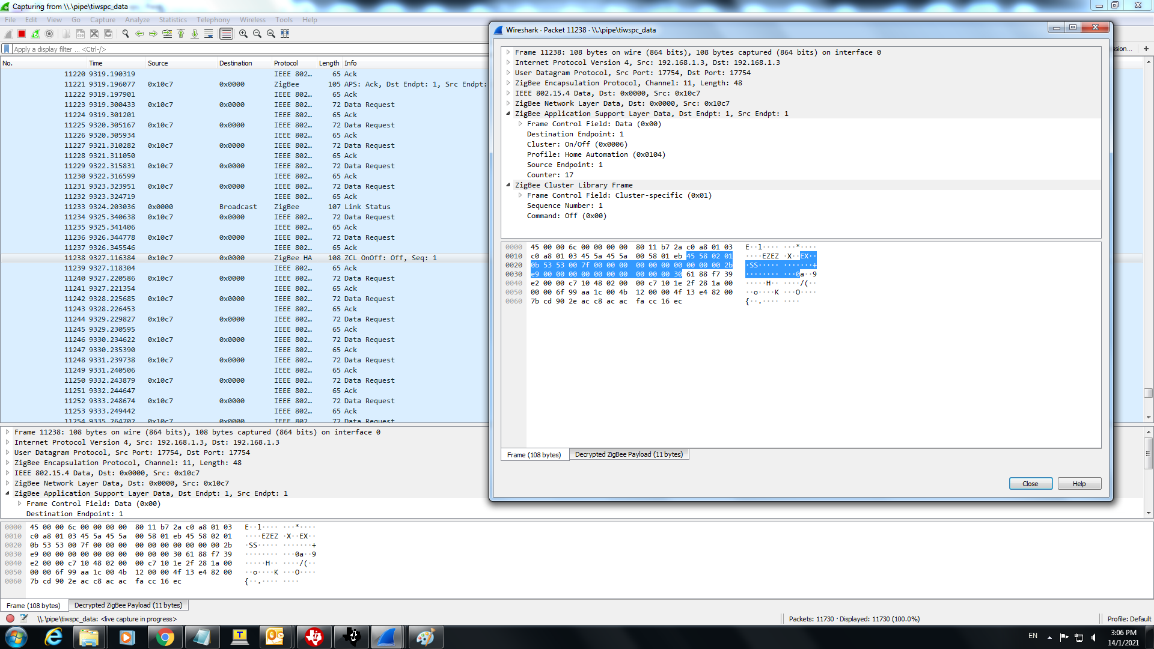Toggle auto scroll during live capture
This screenshot has width=1154, height=649.
click(x=209, y=34)
